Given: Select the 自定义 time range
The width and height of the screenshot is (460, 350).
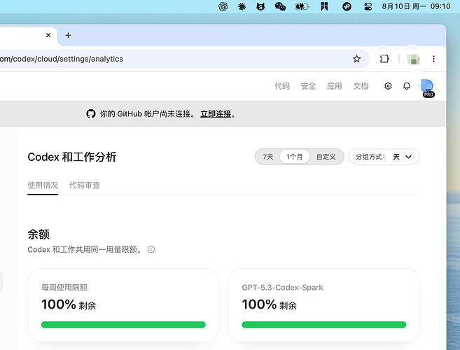Looking at the screenshot, I should pyautogui.click(x=326, y=157).
